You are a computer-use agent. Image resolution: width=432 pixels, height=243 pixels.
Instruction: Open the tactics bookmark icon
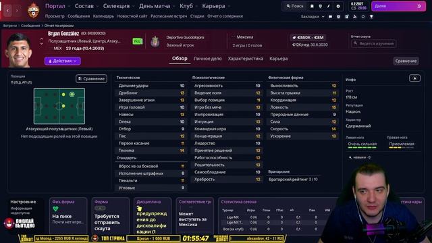coord(355,16)
